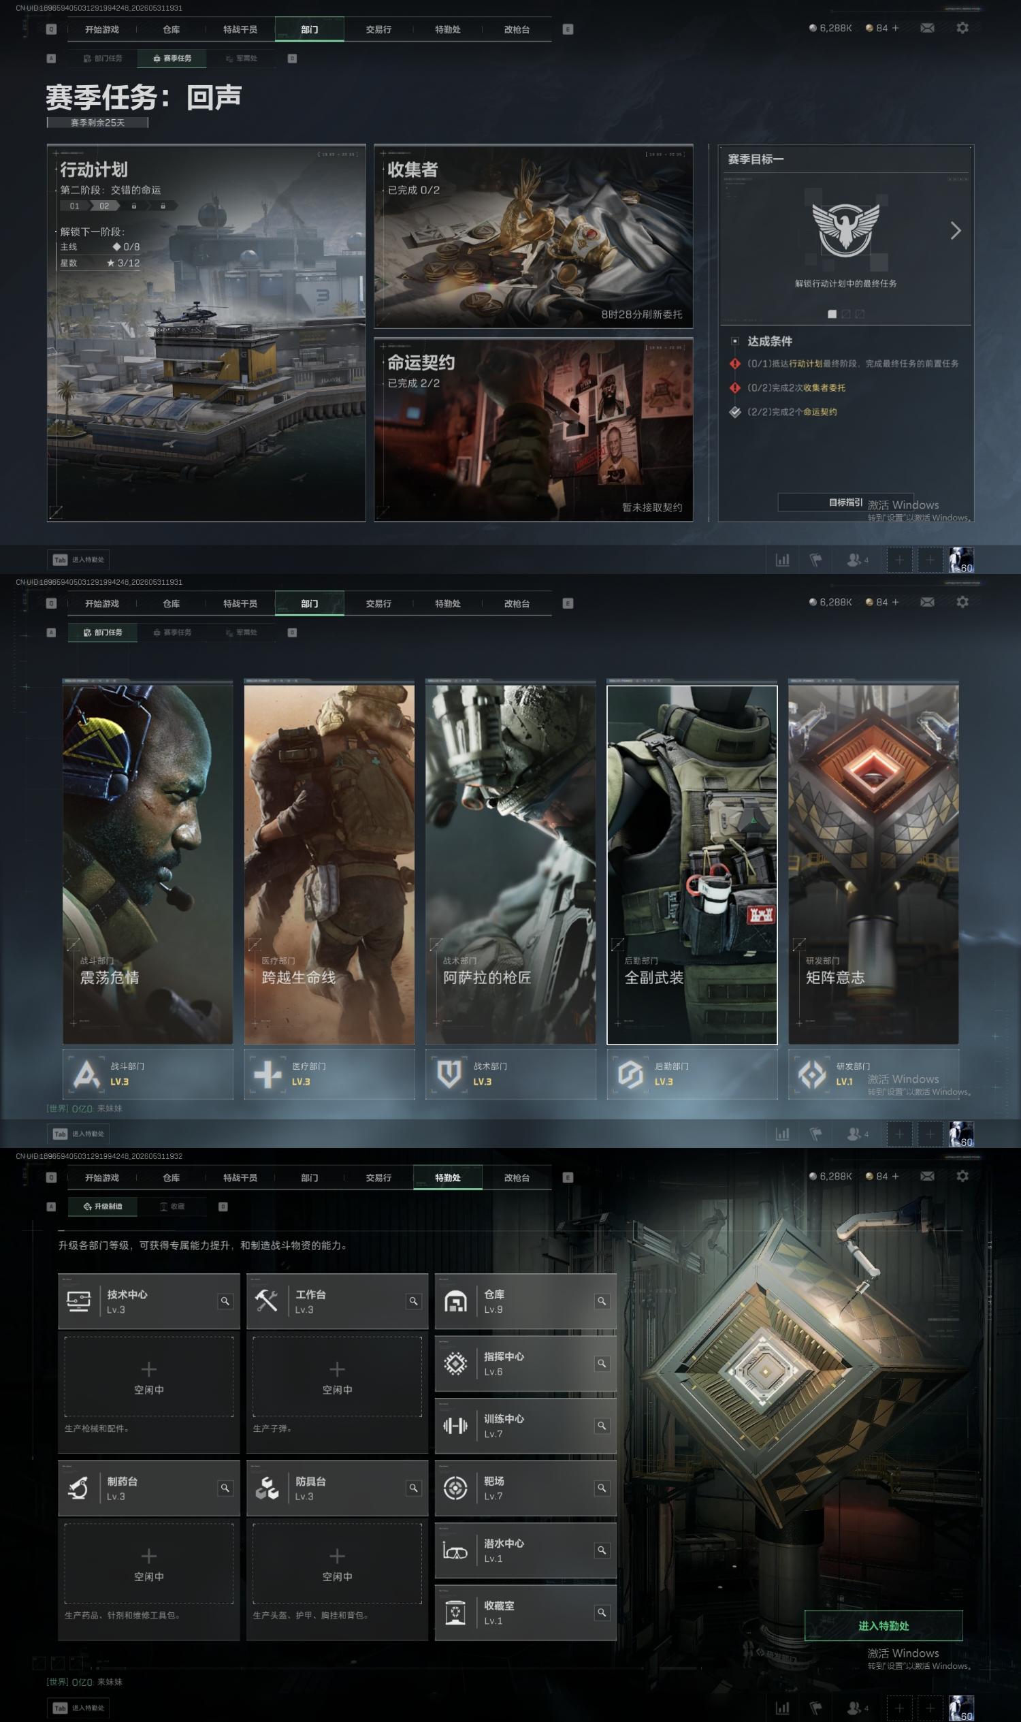Click the magnifier icon on the 防具台 row
The height and width of the screenshot is (1722, 1021).
pyautogui.click(x=413, y=1488)
